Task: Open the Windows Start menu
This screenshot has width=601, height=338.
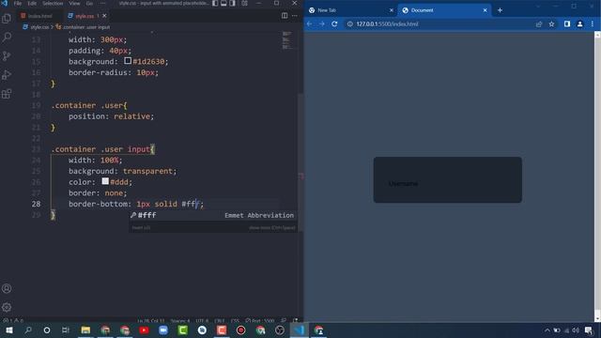Action: click(8, 330)
